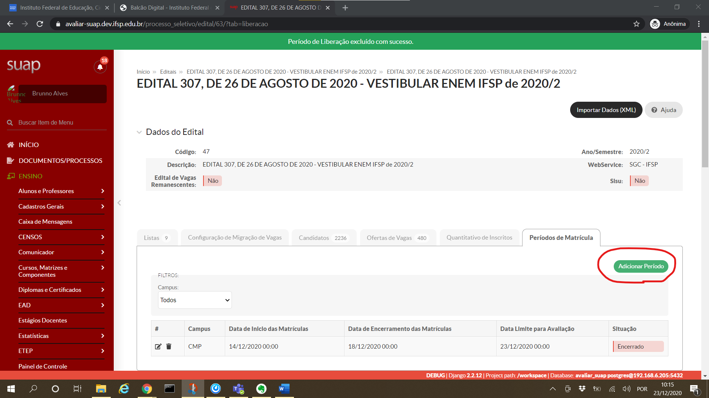Expand Cursos, Matrizes e Componentes menu

61,271
